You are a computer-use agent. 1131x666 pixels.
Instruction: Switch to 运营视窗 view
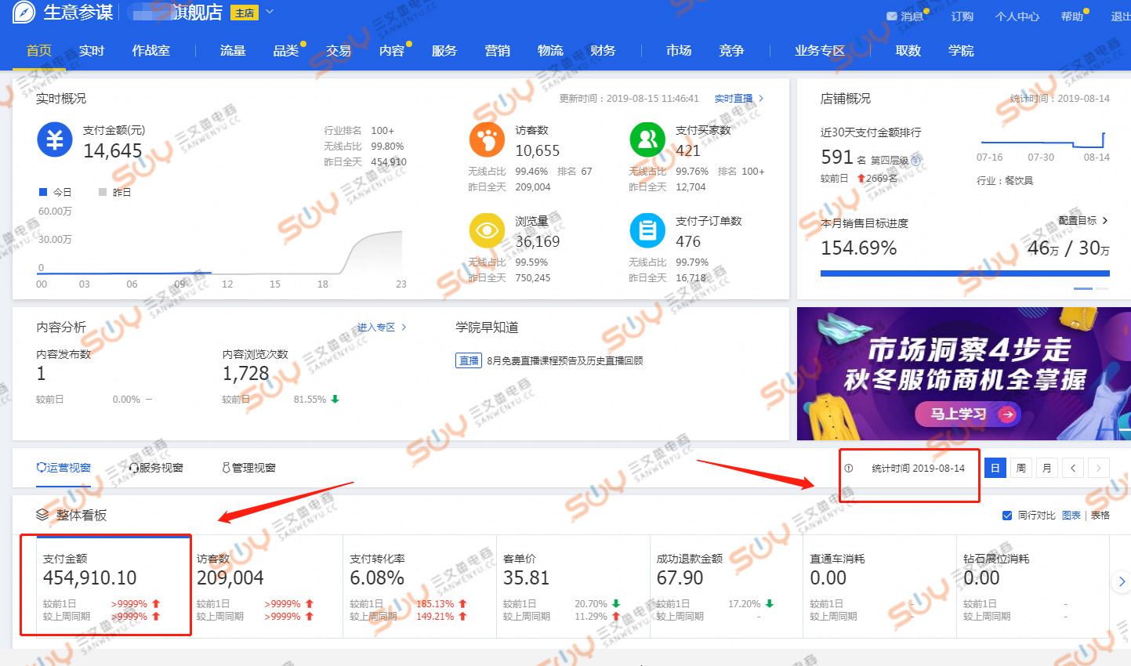point(63,468)
